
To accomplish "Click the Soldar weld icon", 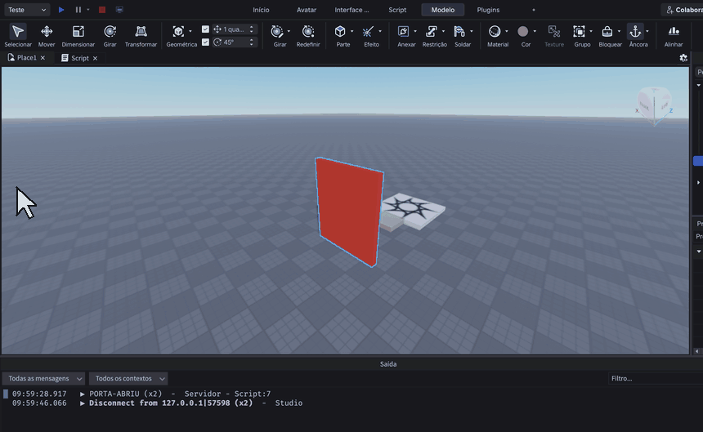I will 459,31.
